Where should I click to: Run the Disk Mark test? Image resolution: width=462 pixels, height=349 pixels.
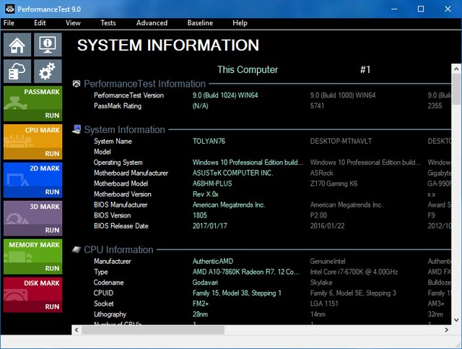tap(52, 306)
